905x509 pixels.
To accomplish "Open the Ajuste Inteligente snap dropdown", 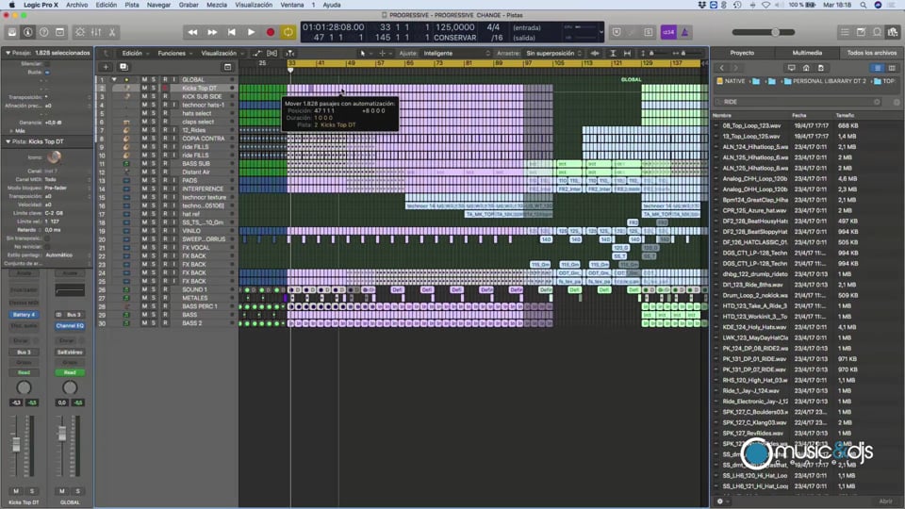I will point(456,53).
